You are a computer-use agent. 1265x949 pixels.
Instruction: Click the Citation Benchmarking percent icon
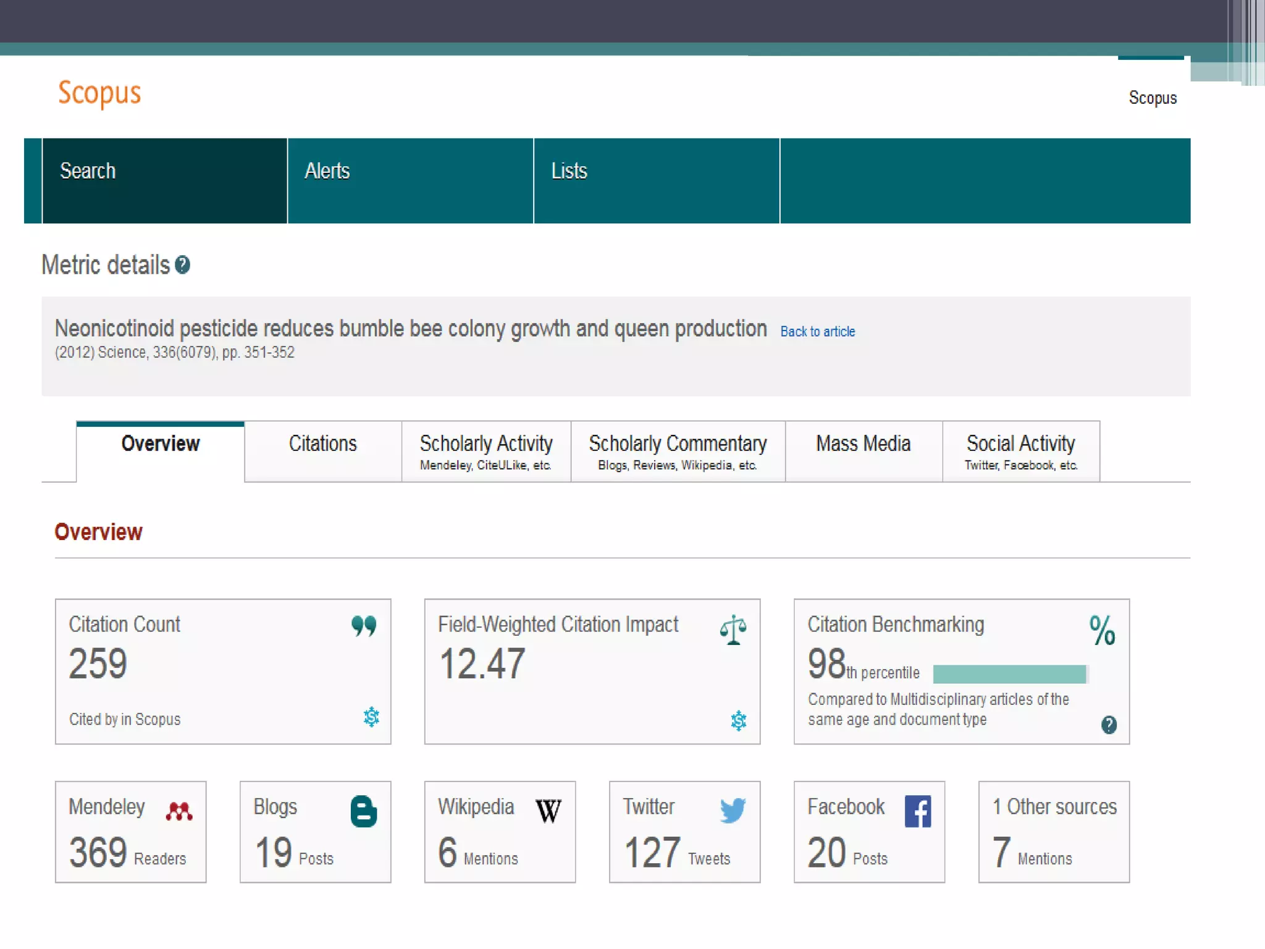(1102, 631)
